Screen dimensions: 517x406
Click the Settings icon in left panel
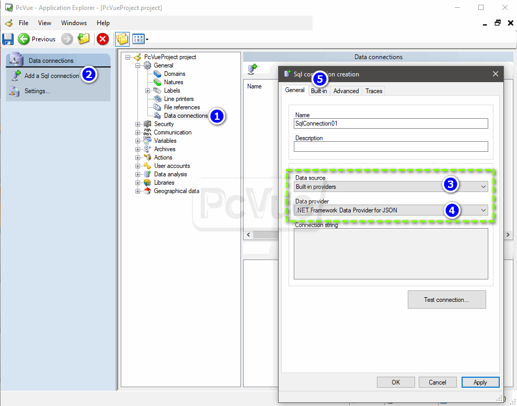pos(15,91)
